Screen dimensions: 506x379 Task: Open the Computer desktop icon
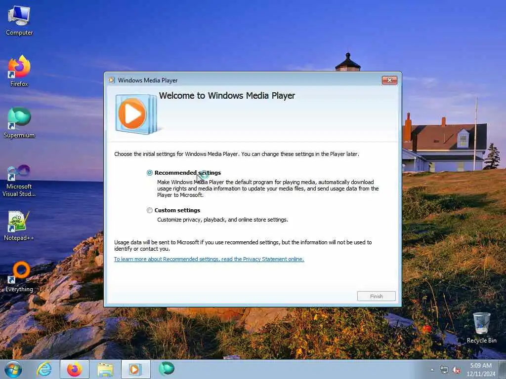[19, 21]
